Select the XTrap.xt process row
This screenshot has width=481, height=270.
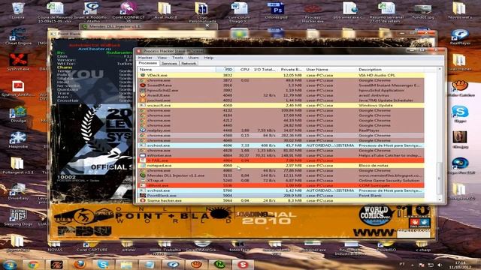pos(281,181)
